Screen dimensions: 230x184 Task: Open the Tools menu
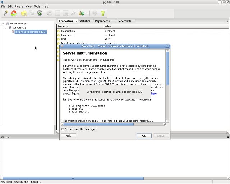[37, 6]
